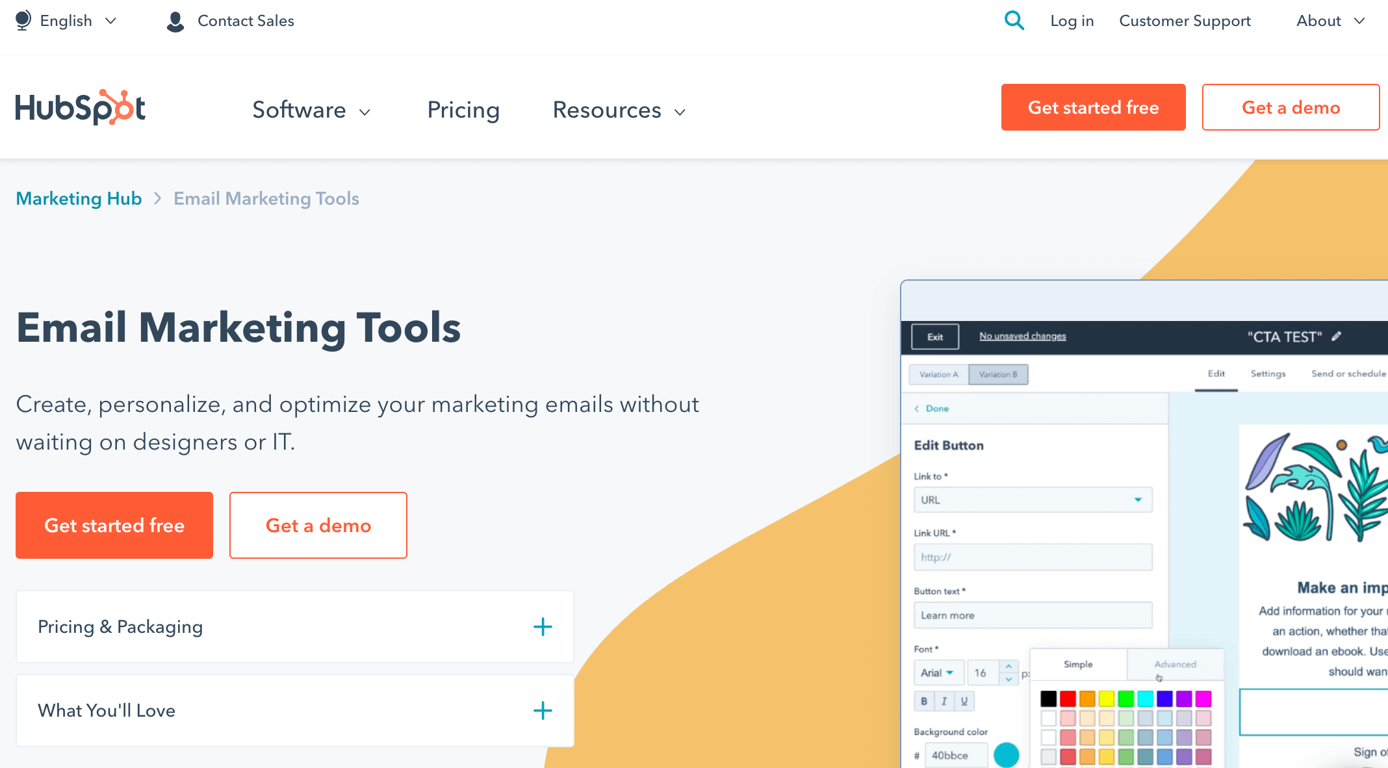Click Get started free in header
Screen dimensions: 1388x768
tap(1093, 107)
